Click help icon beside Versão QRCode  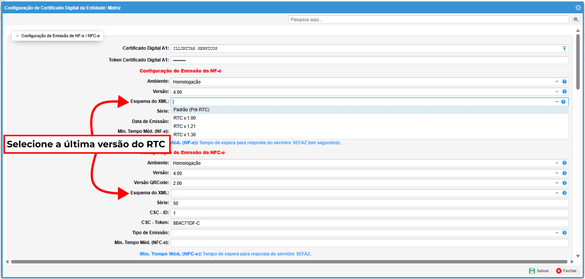pos(564,183)
